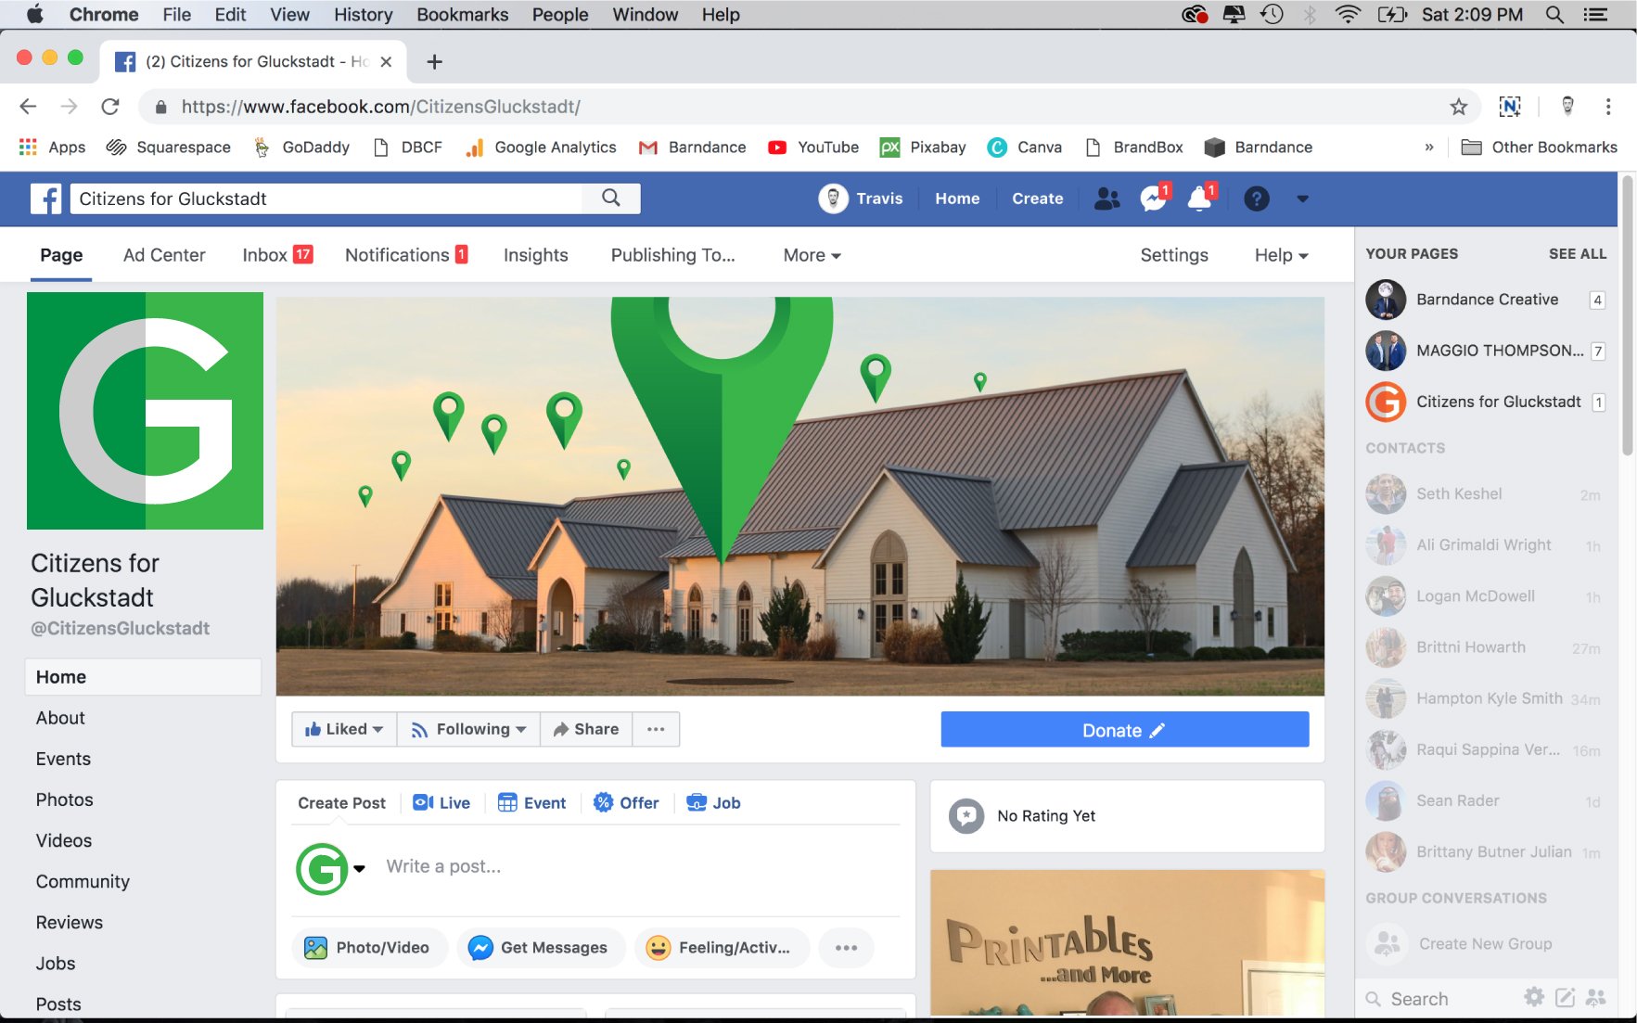Click the Feeling/Activity post option
The height and width of the screenshot is (1023, 1637).
(722, 948)
